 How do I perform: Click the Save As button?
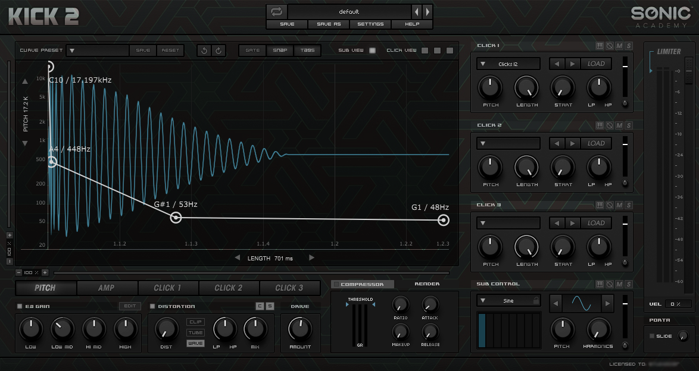coord(329,24)
